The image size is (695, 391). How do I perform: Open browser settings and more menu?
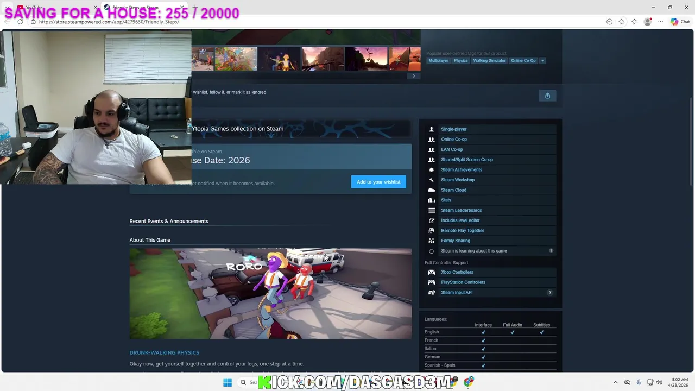[x=660, y=22]
